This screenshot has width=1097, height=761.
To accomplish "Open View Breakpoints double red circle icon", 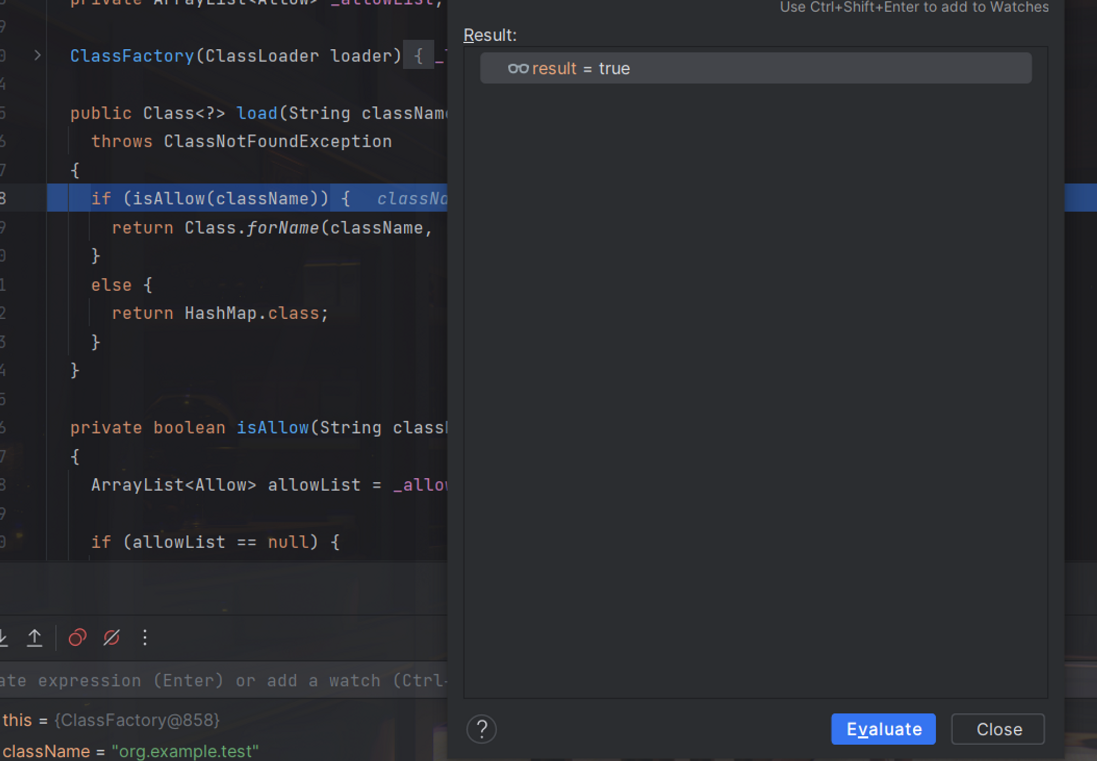I will [77, 638].
